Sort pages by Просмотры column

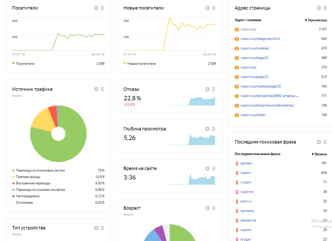(316, 20)
